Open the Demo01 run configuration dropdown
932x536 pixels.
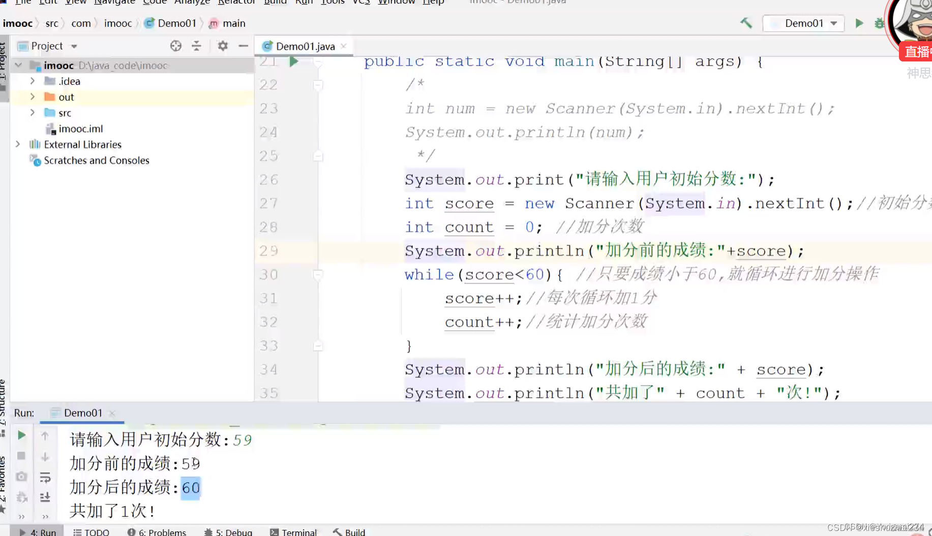tap(803, 23)
